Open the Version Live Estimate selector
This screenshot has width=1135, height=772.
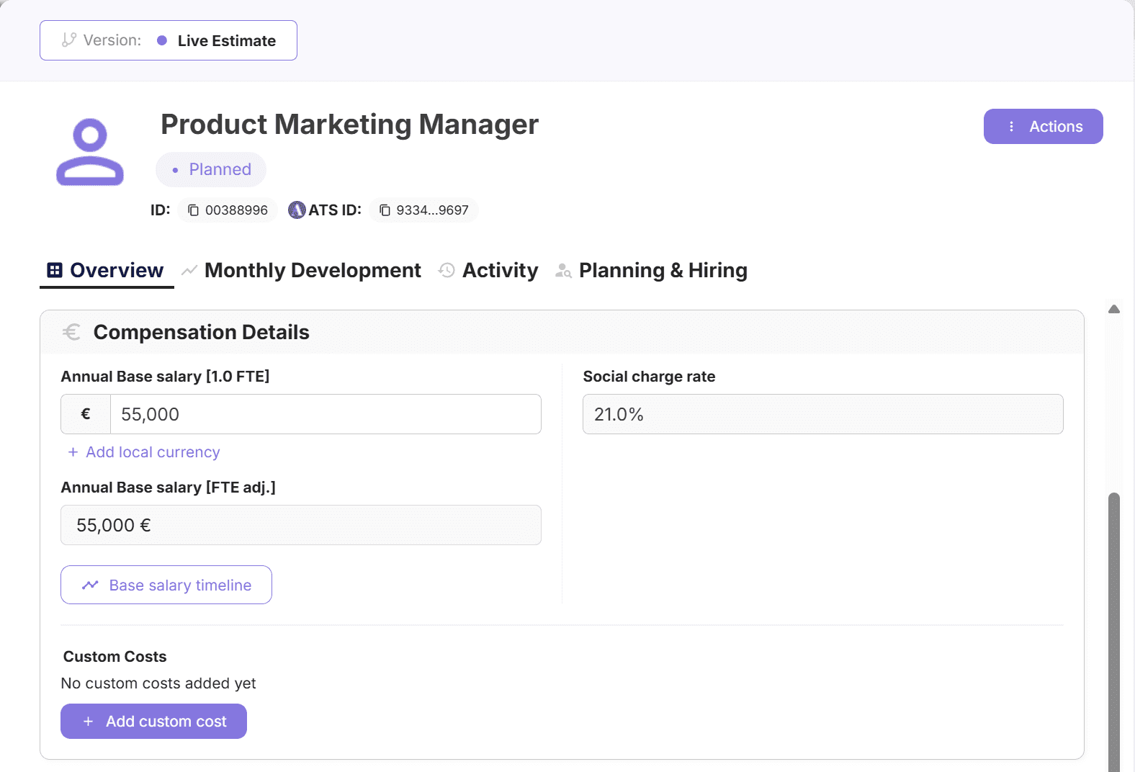(169, 40)
